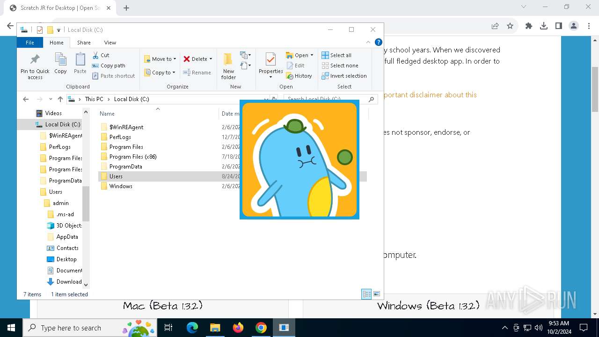599x337 pixels.
Task: Pin the folder to Quick access
Action: (x=35, y=66)
